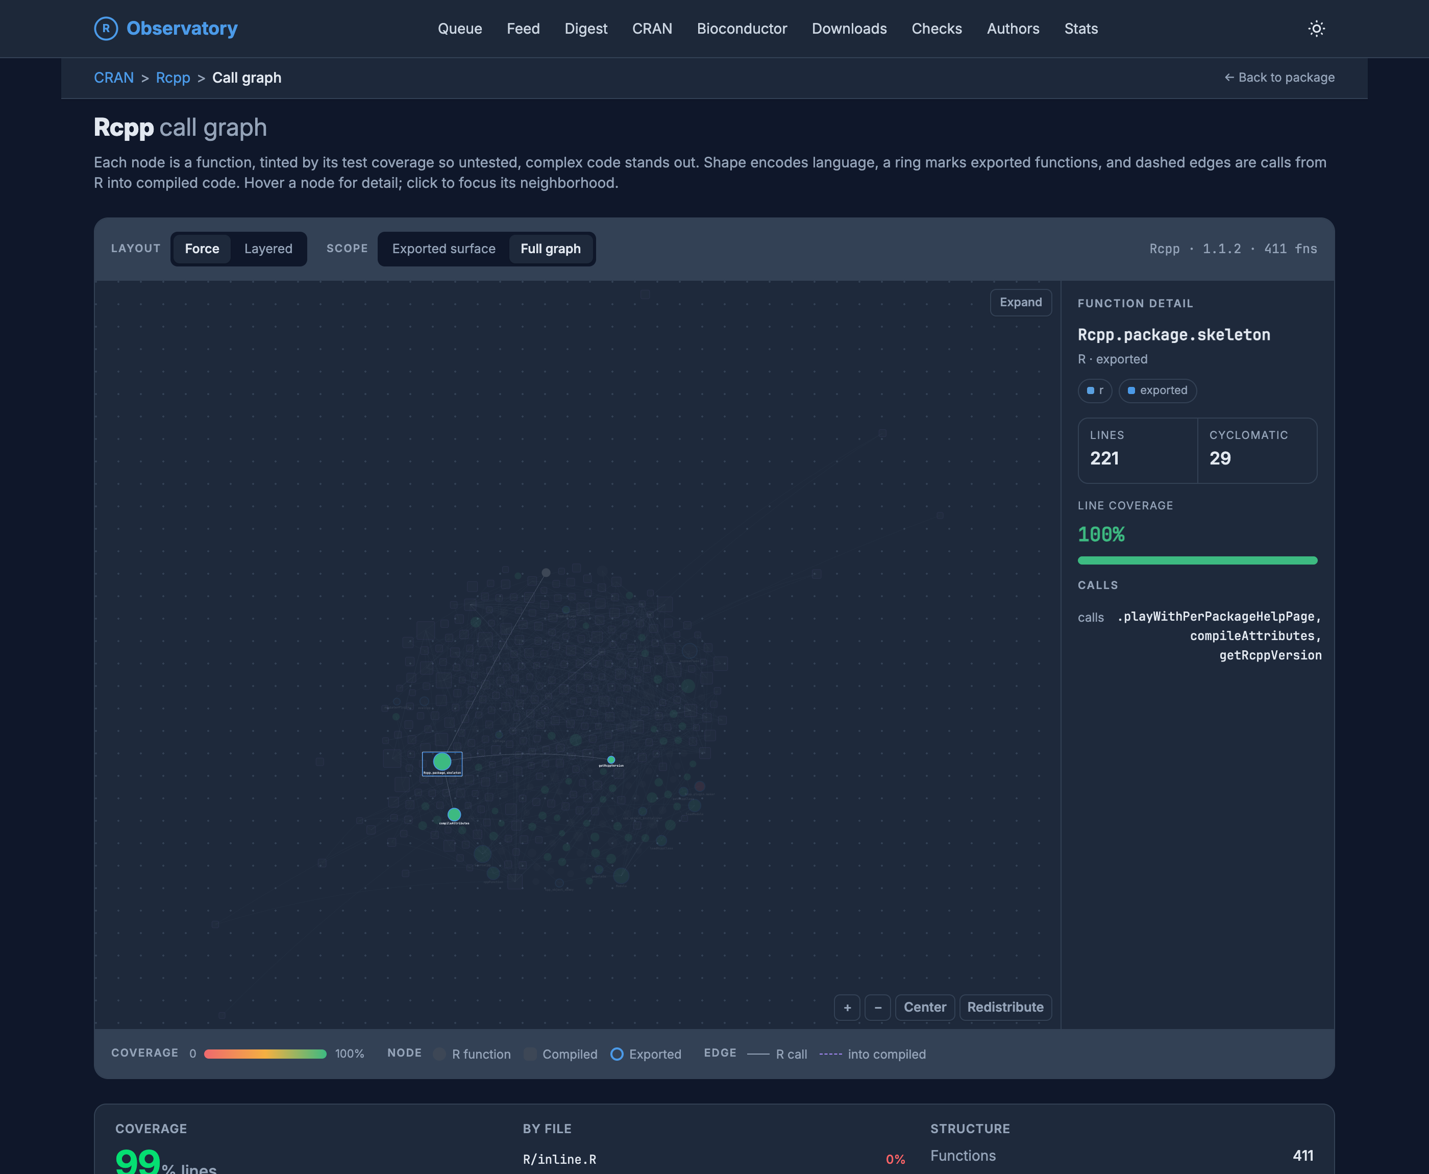Open the Checks nav item
Screen dimensions: 1429x1174
tap(936, 29)
